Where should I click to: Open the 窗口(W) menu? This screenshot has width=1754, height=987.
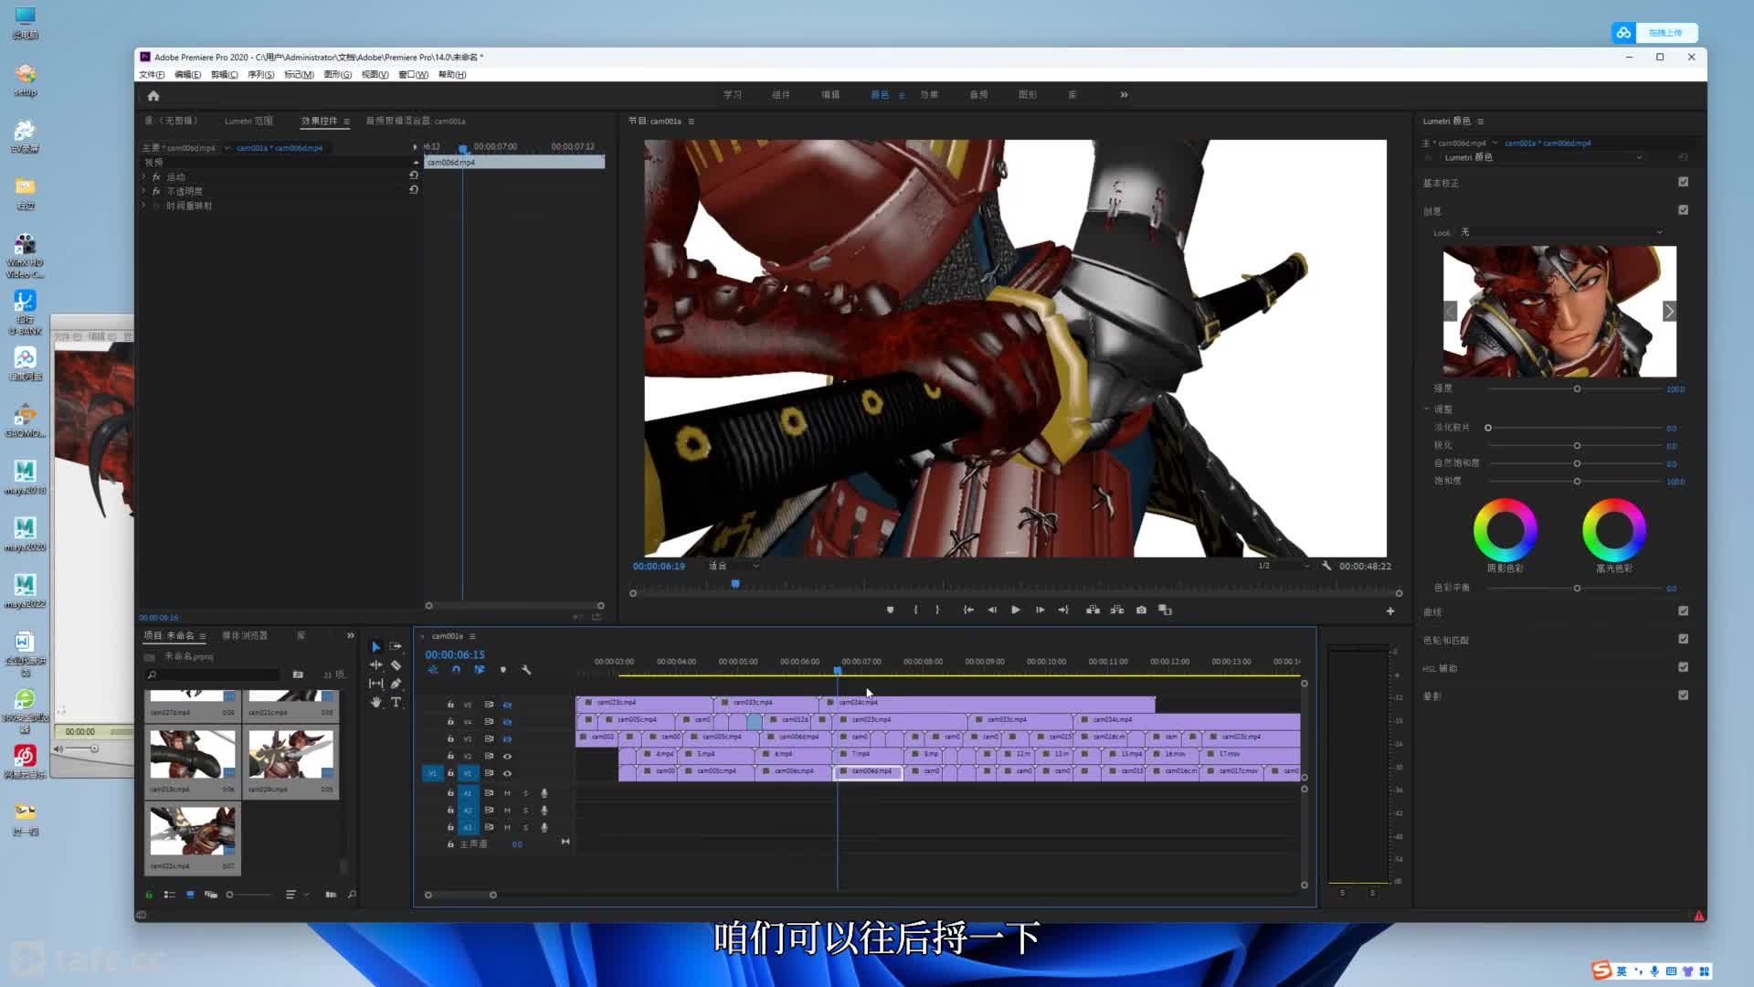413,75
